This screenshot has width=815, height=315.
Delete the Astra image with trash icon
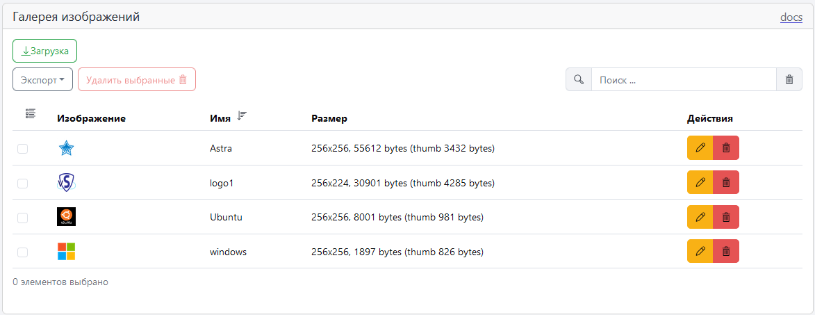(x=726, y=147)
